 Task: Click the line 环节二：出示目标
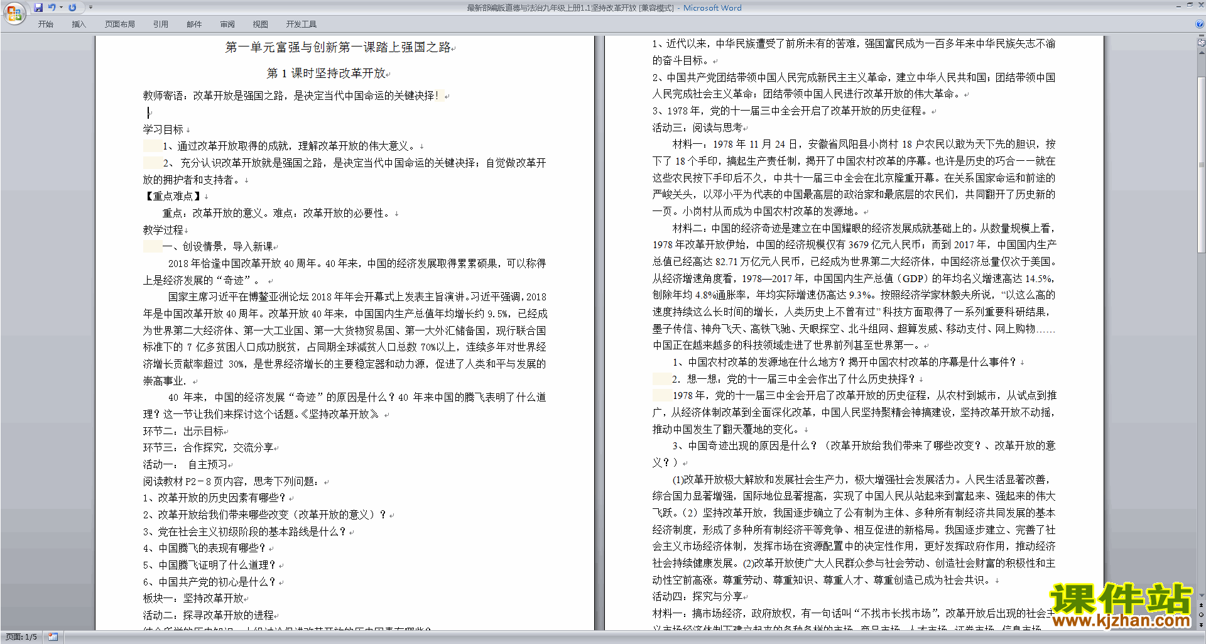pyautogui.click(x=183, y=431)
